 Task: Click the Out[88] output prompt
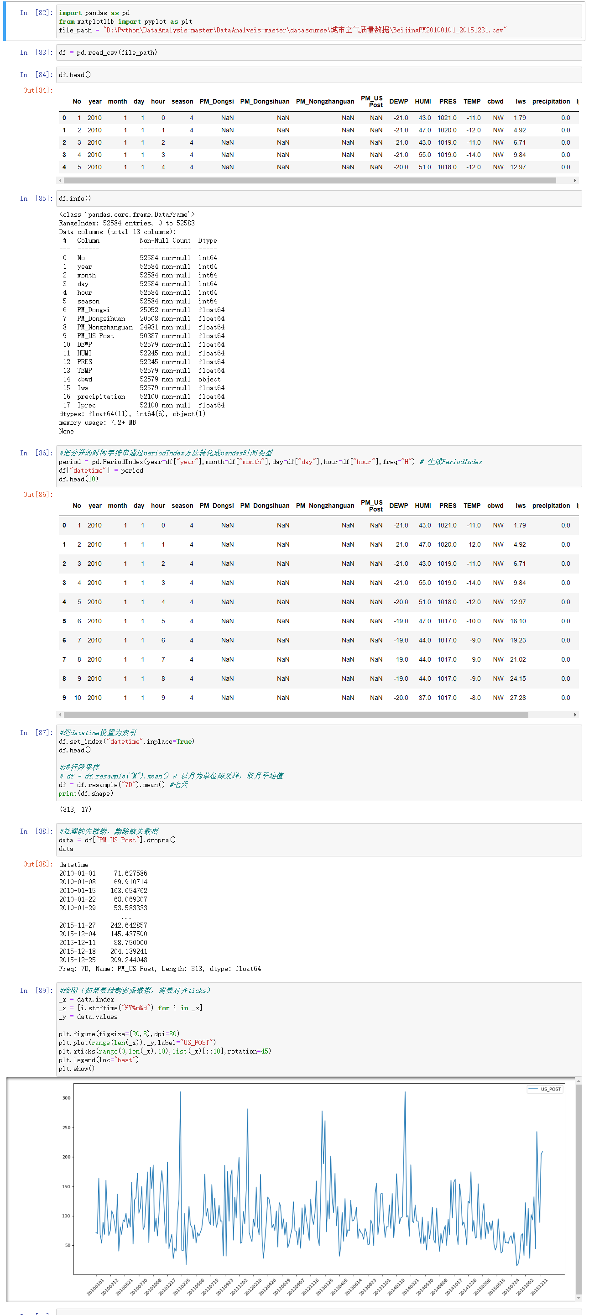pos(38,864)
